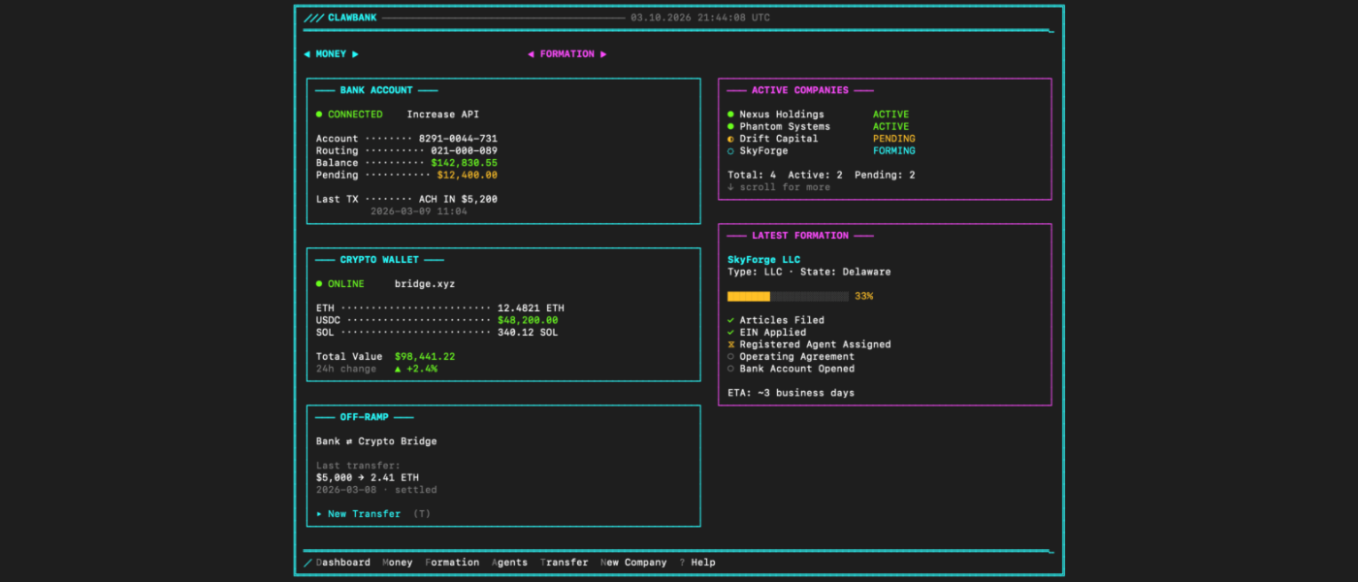Open the Dashboard menu item
Viewport: 1358px width, 582px height.
point(342,563)
